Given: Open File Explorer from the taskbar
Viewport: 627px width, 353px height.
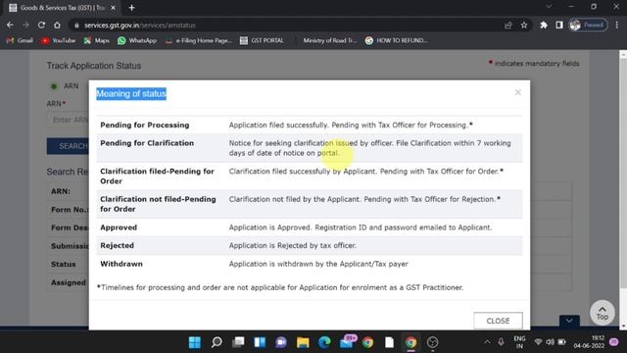Looking at the screenshot, I should [303, 342].
